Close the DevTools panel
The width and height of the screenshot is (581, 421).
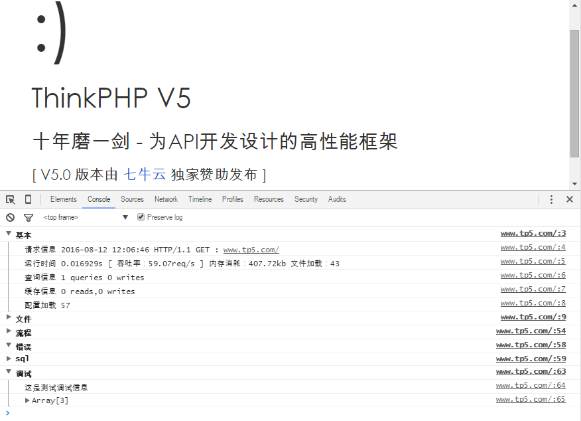570,200
